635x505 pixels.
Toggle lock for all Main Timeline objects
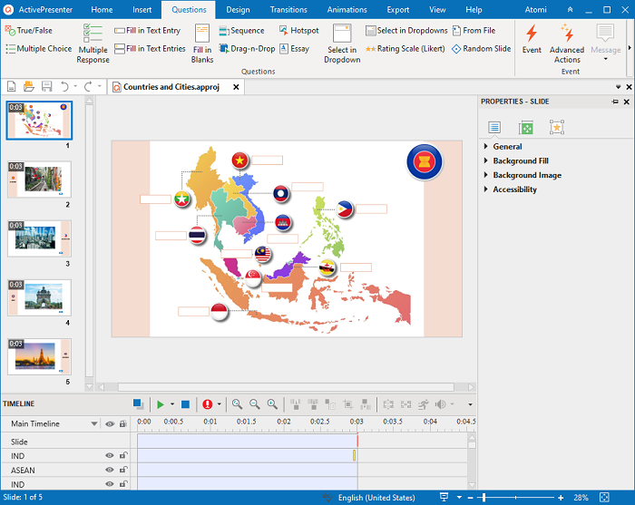[122, 423]
